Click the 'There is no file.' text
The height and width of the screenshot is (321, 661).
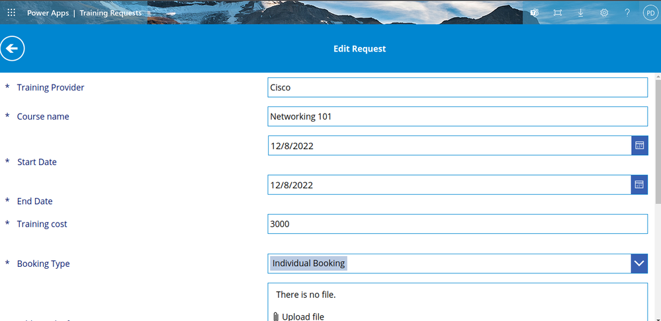306,295
